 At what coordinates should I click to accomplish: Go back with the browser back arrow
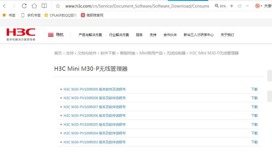4,6
